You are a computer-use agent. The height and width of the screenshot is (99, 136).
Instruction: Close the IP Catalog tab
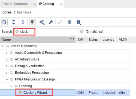(61, 4)
